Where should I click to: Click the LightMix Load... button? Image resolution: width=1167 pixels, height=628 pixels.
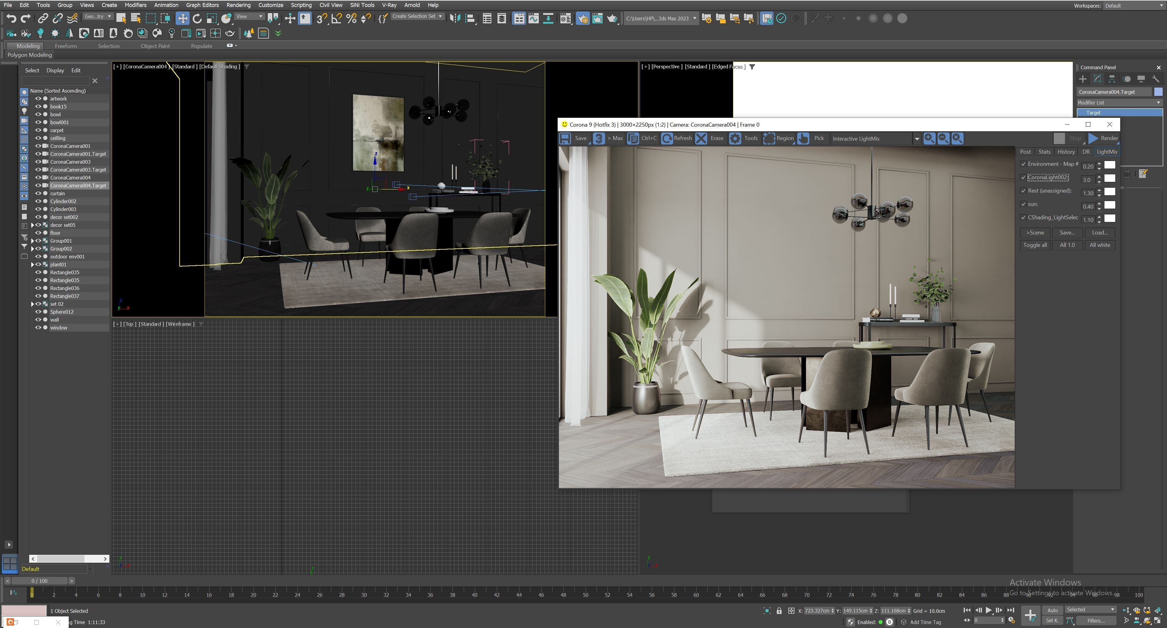(x=1100, y=233)
